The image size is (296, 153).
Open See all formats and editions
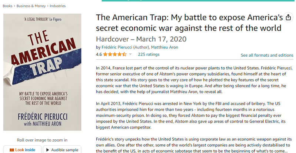pos(267,55)
